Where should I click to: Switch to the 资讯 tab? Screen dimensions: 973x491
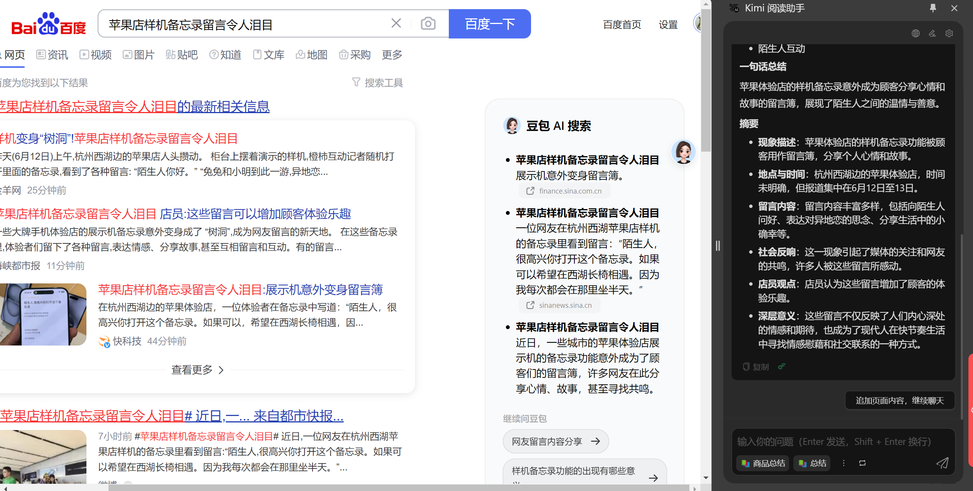pyautogui.click(x=52, y=55)
